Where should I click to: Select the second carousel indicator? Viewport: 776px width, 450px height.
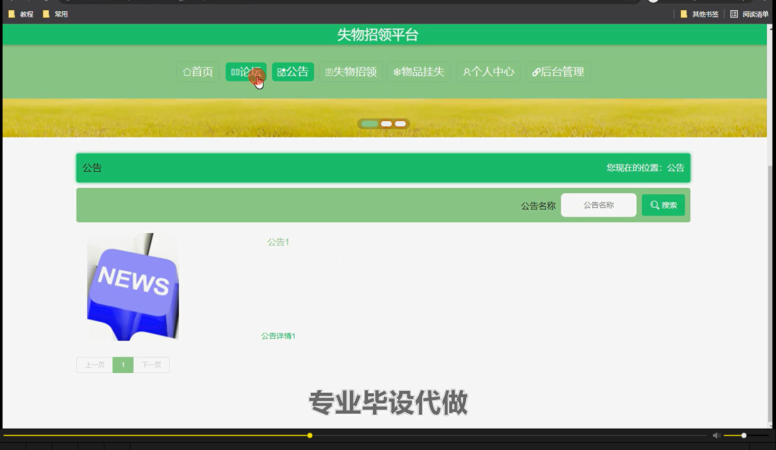coord(386,123)
